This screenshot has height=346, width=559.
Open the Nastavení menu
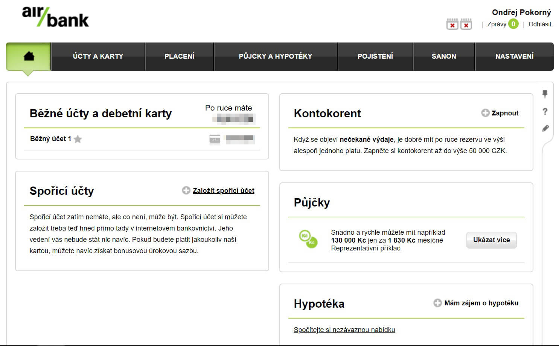tap(514, 56)
